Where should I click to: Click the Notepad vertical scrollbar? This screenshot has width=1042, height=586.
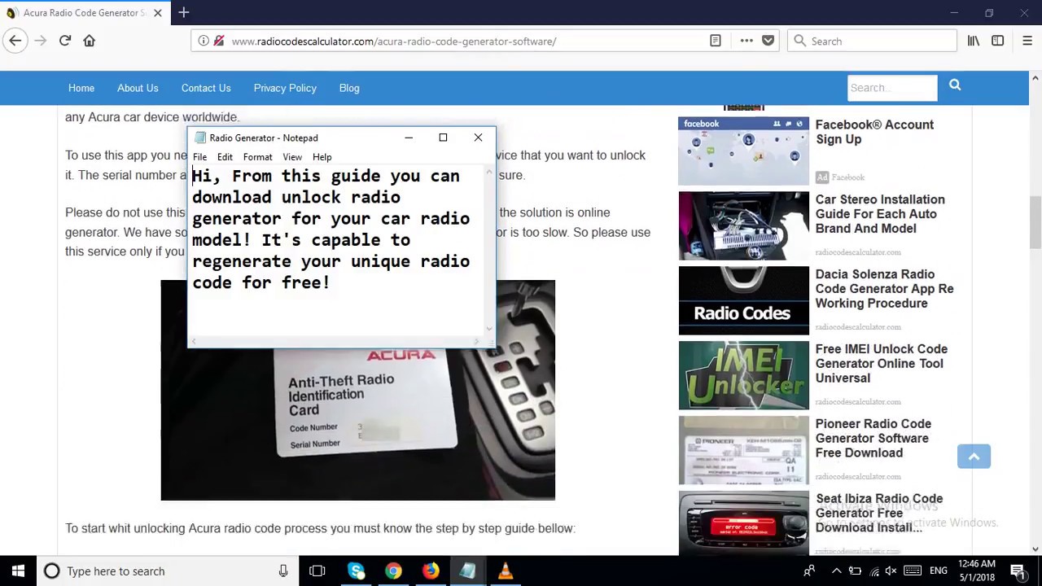[x=489, y=250]
